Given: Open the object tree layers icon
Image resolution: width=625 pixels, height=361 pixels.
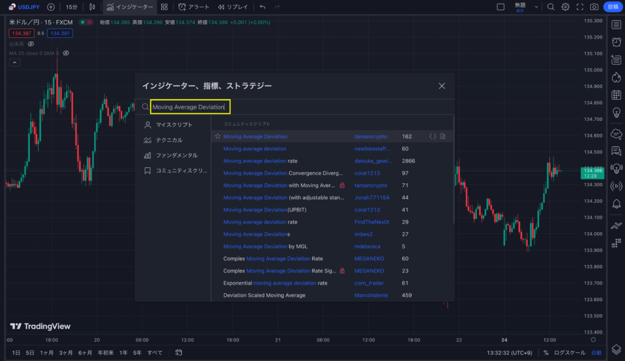Looking at the screenshot, I should (x=616, y=349).
